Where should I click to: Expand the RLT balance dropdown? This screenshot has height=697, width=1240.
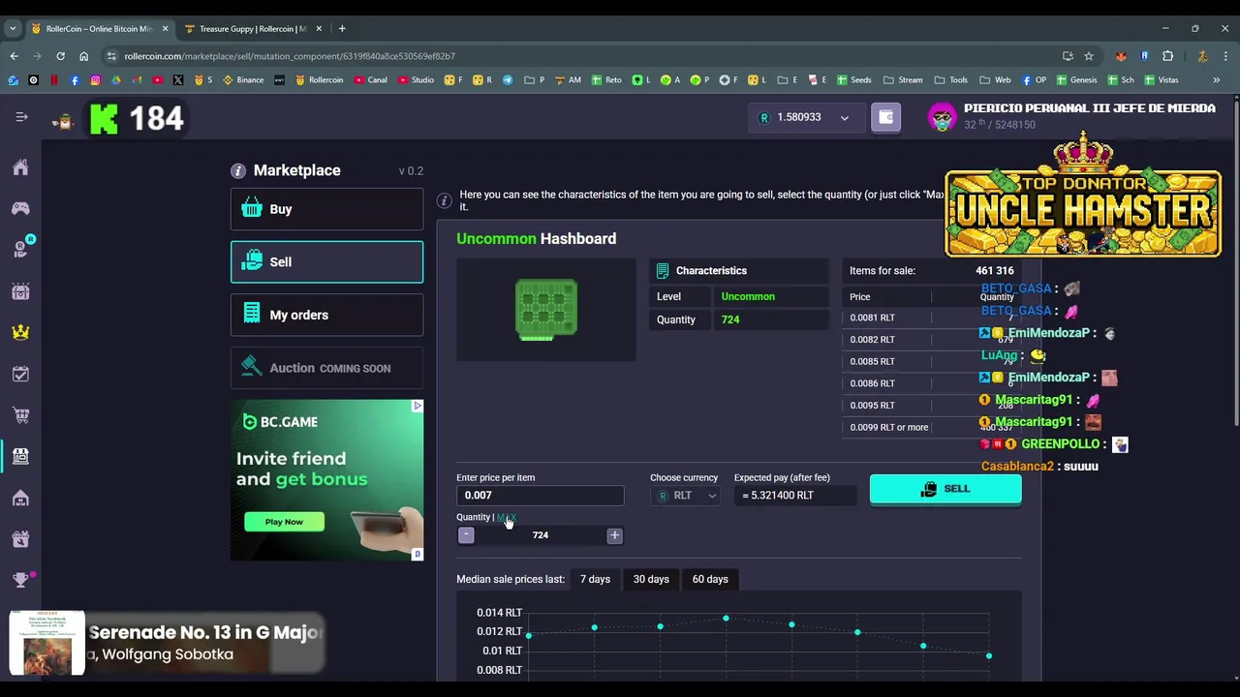[845, 118]
